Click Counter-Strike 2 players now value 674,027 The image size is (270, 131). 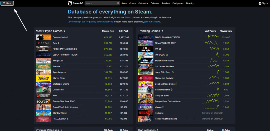(108, 37)
